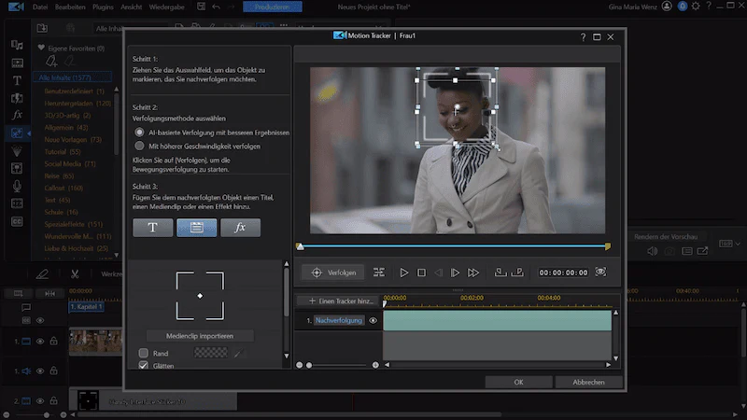The image size is (747, 420).
Task: Hide the Nachverfolgung tracker with eye icon
Action: pyautogui.click(x=373, y=320)
